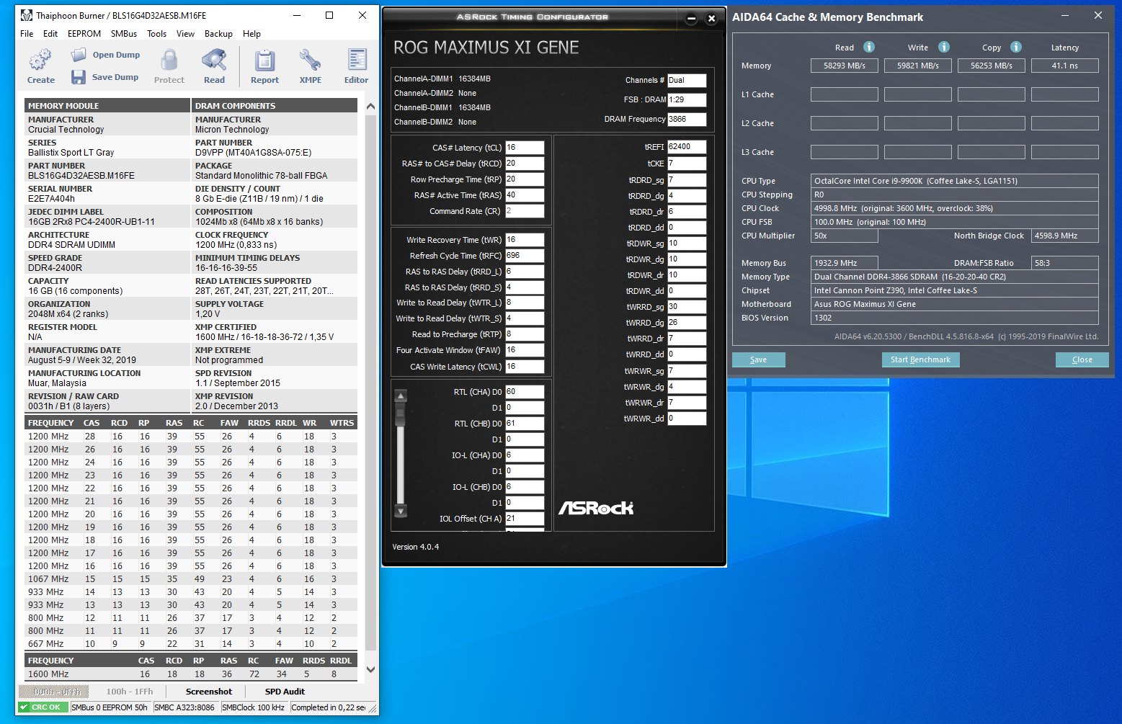
Task: Run the SPD Audit
Action: point(285,692)
